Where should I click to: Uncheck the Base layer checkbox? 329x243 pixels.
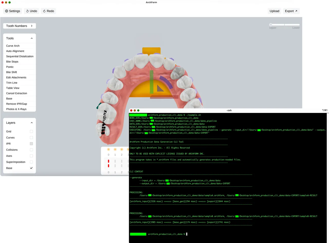(31, 168)
